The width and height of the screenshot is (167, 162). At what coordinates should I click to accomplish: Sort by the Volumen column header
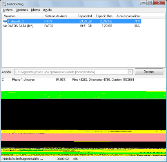[x=22, y=16]
